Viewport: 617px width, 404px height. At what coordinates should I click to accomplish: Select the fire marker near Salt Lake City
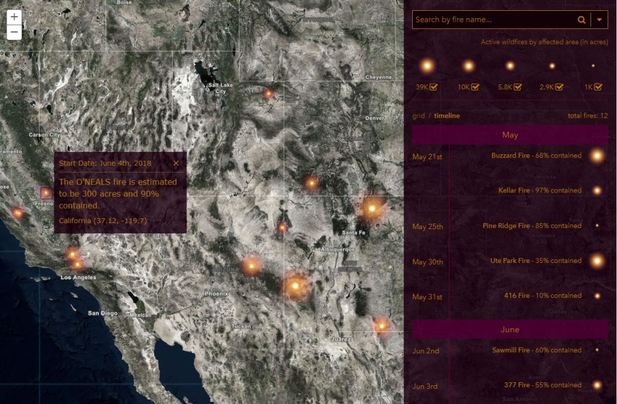268,92
